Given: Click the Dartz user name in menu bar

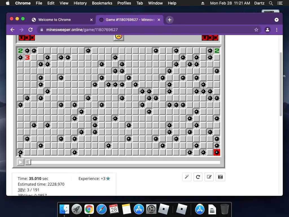Looking at the screenshot, I should [259, 3].
